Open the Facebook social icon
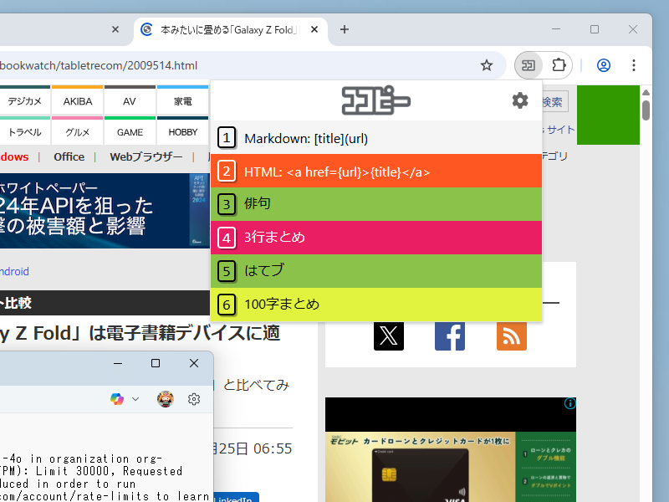The height and width of the screenshot is (502, 669). click(x=450, y=336)
